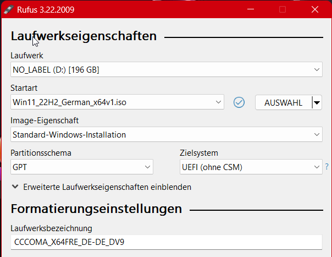Screen dimensions: 332x257
Task: Minimize the Rufus window
Action: tap(251, 9)
